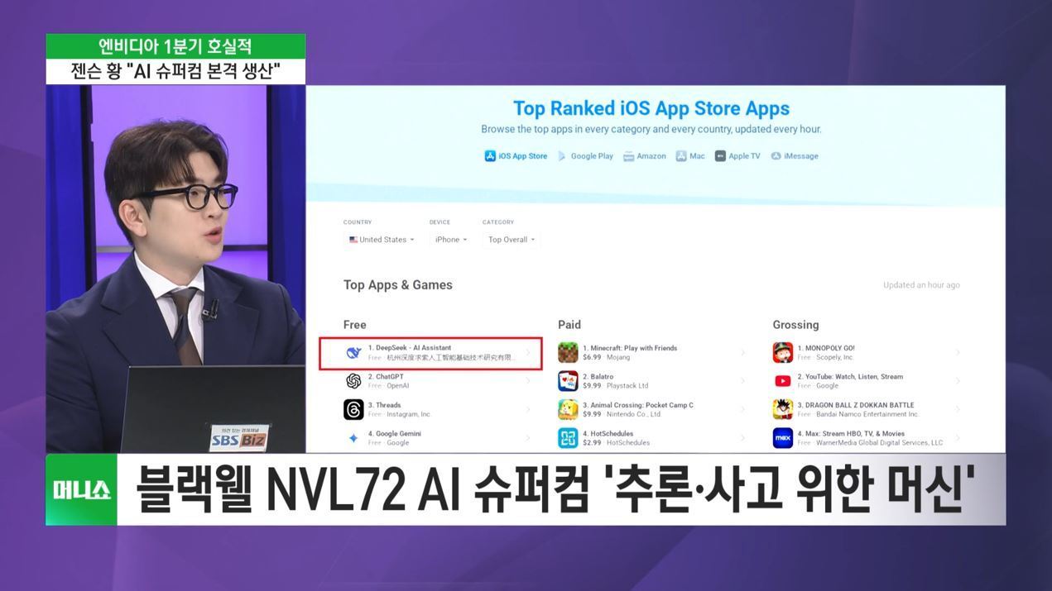Screen dimensions: 1052x591
Task: Expand the DeepSeek row chevron
Action: 528,353
